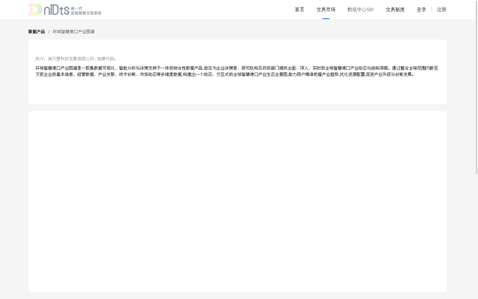This screenshot has height=299, width=478.
Task: Open 数纽中心NDP in the navigation
Action: [x=360, y=10]
